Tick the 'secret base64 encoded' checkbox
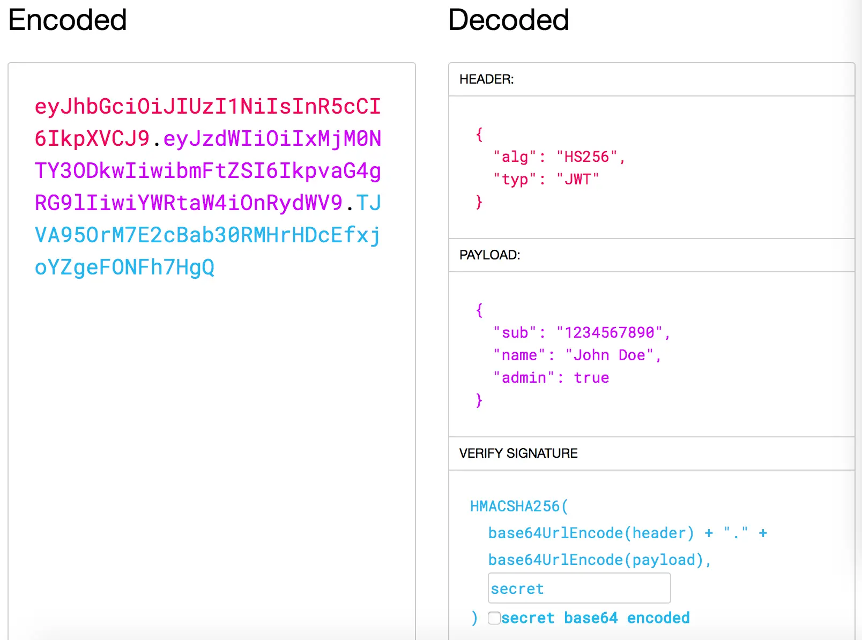862x640 pixels. tap(494, 618)
